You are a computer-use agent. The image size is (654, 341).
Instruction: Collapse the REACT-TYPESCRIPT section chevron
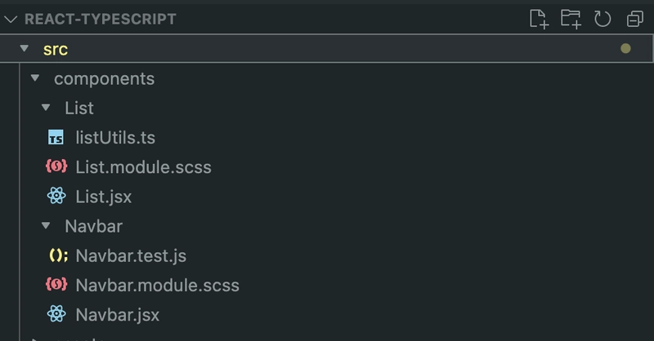(x=11, y=19)
